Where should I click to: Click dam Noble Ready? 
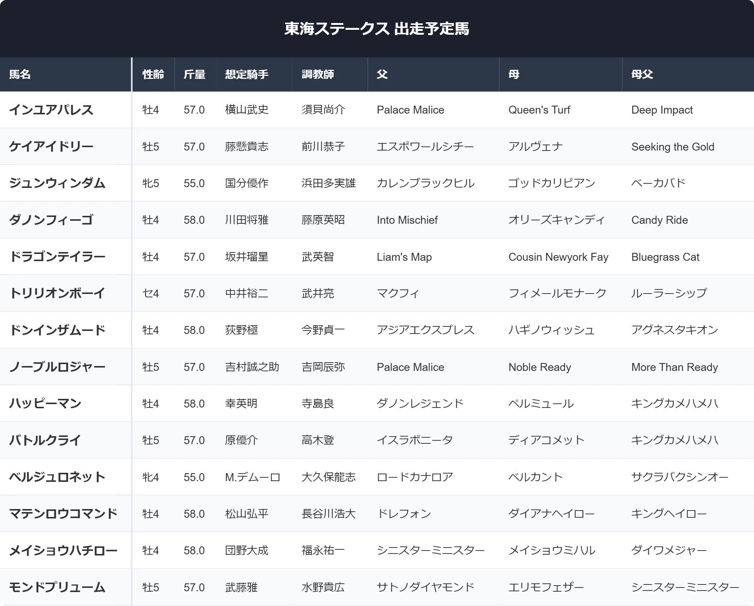coord(539,367)
